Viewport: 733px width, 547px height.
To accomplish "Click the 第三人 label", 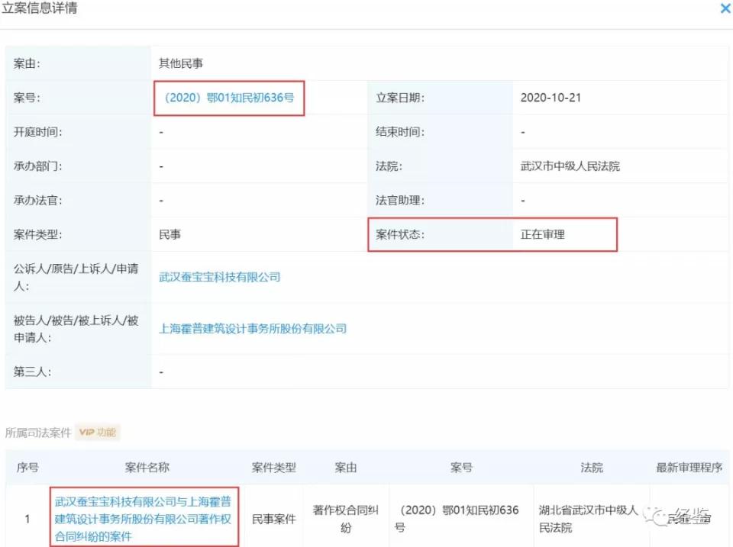I will 32,372.
